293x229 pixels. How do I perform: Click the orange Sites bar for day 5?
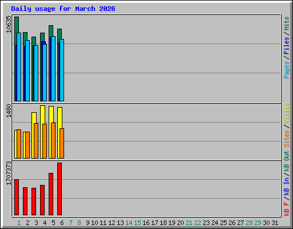53,140
